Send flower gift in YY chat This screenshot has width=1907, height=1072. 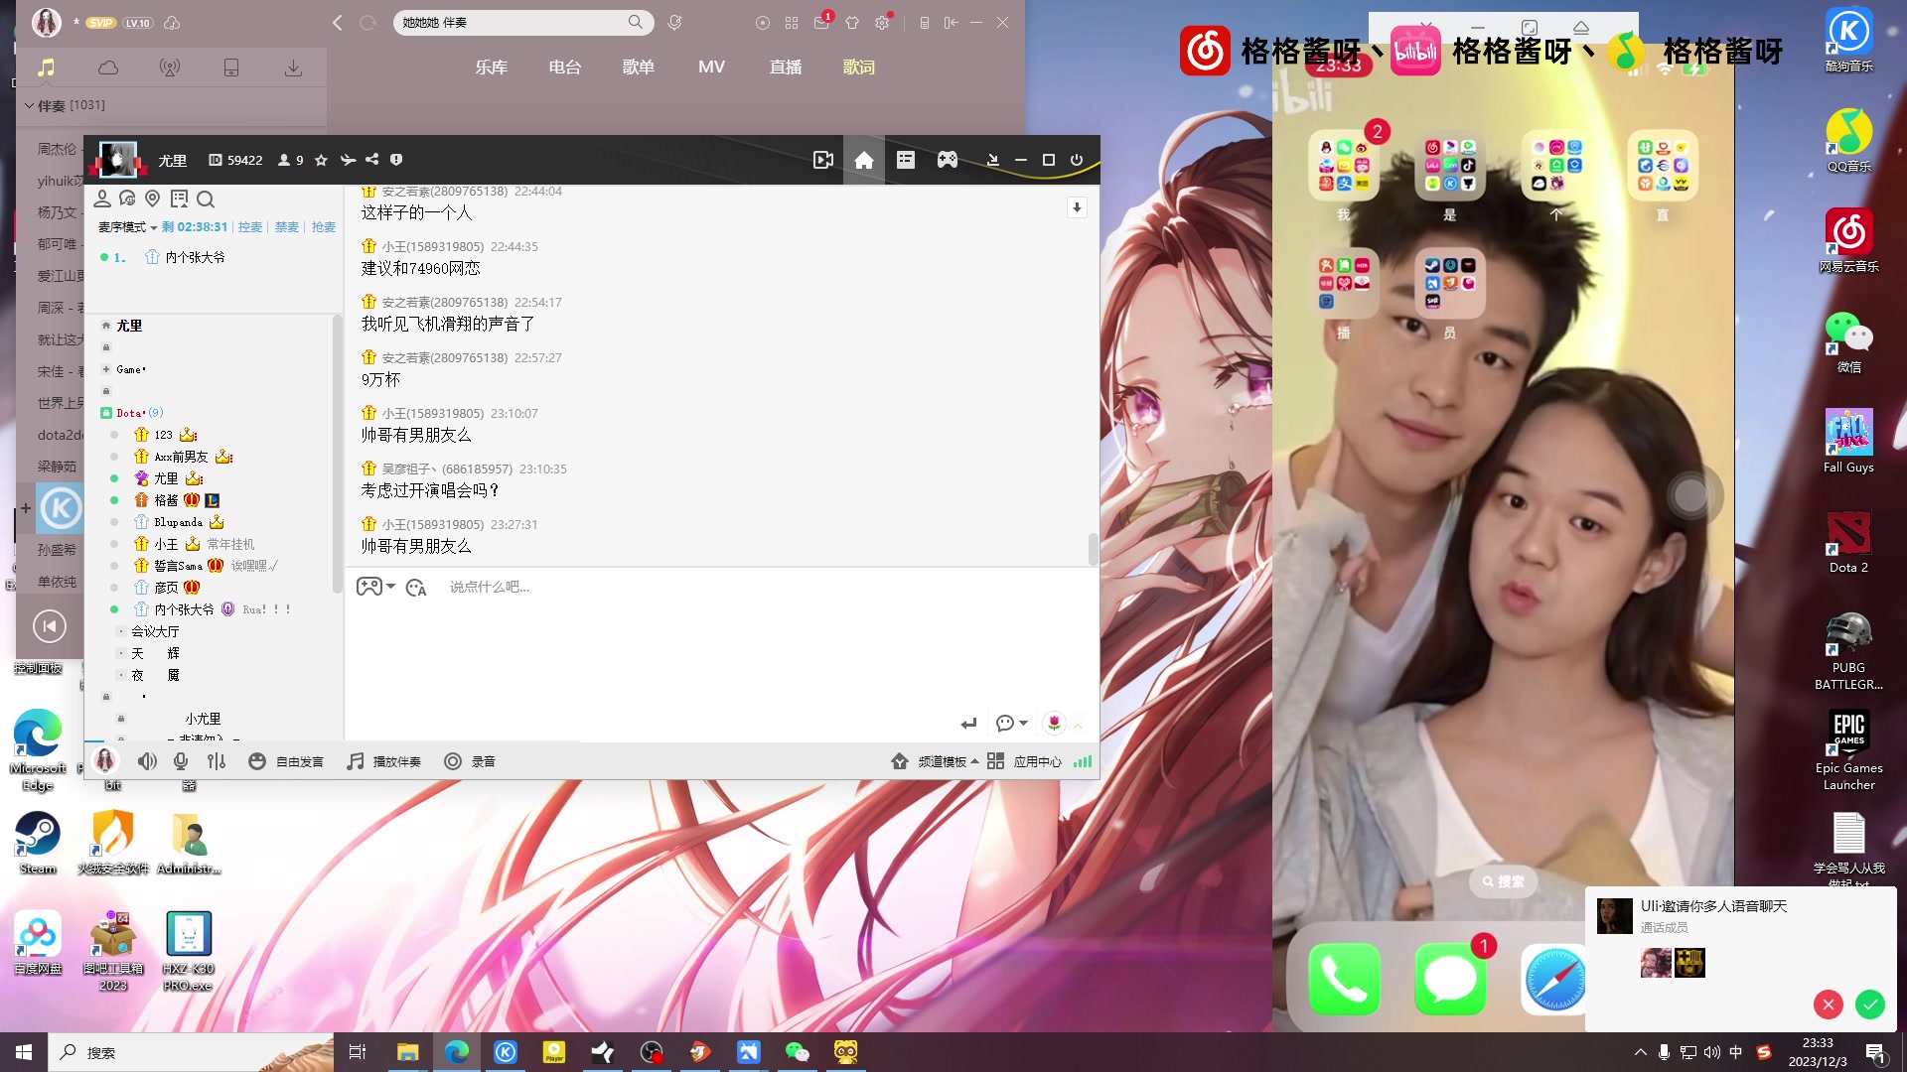(x=1055, y=723)
